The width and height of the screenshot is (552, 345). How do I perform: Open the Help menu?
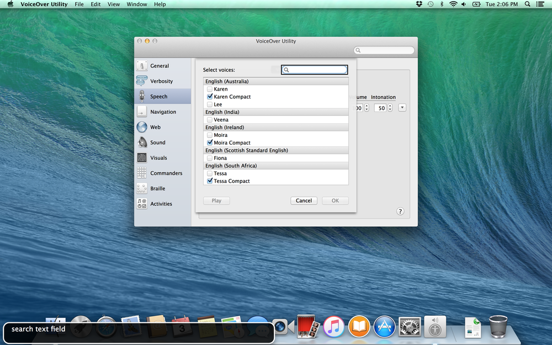click(160, 4)
